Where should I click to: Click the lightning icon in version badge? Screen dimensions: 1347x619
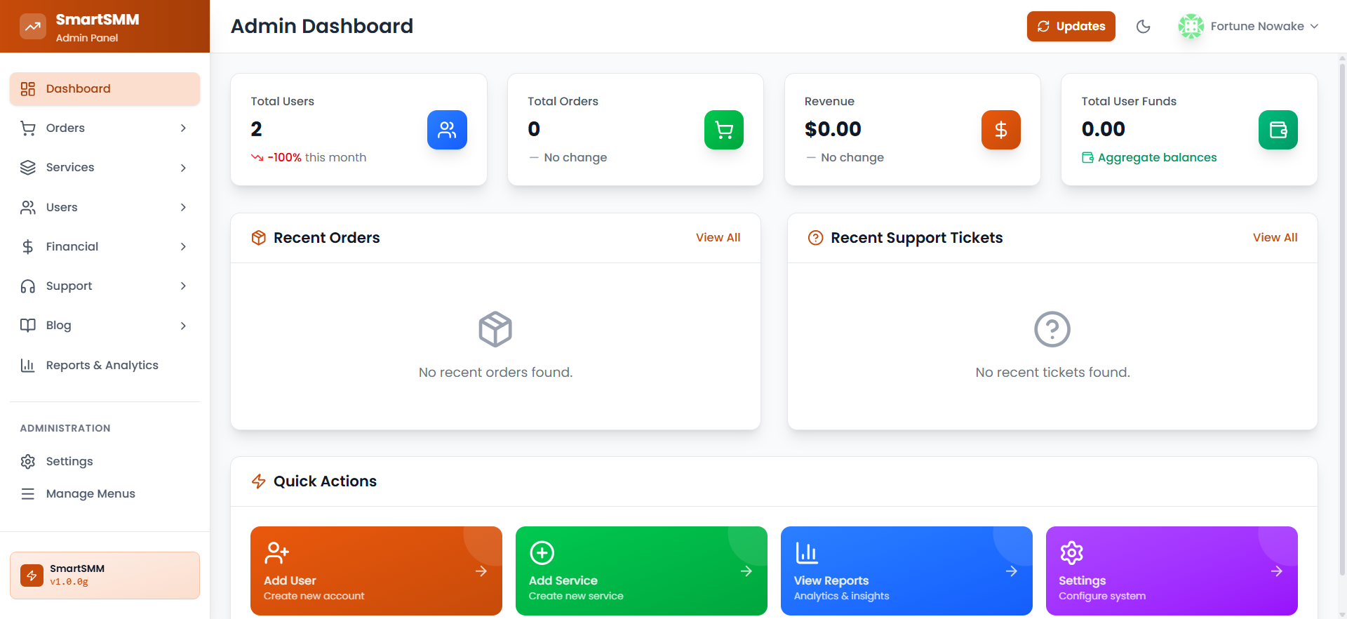(x=32, y=575)
